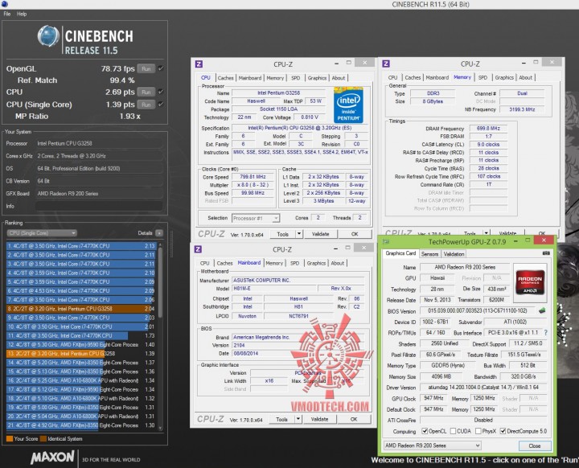Click OK in the CPU-Z Mainboard window
The image size is (579, 468).
(x=353, y=419)
